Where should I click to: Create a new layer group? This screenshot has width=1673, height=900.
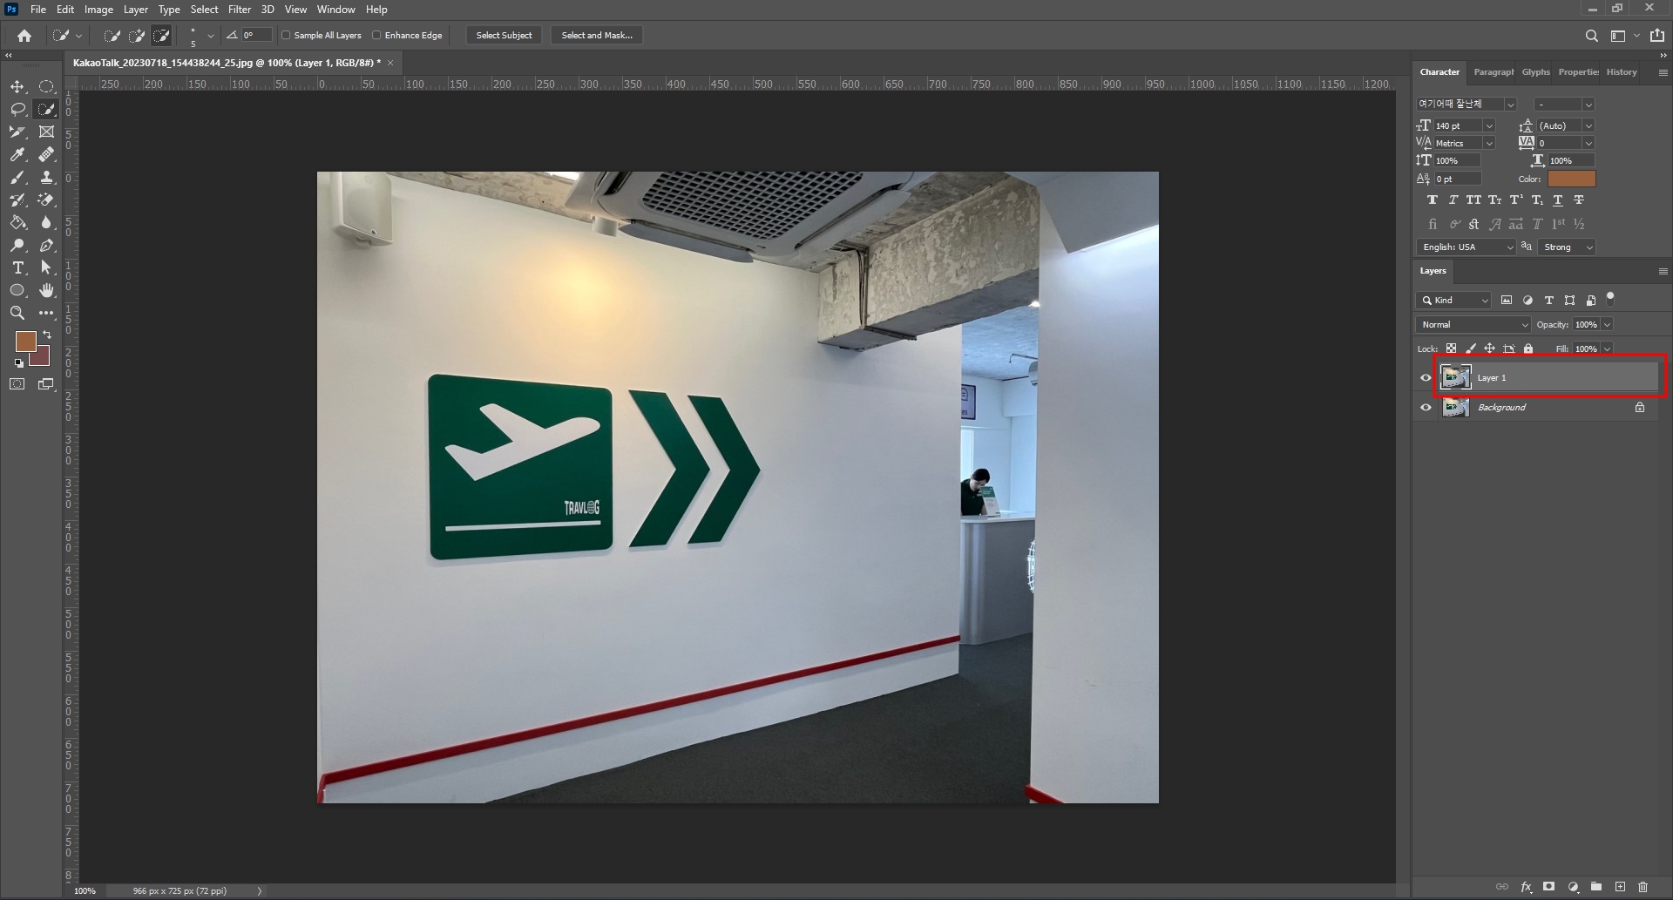[1596, 887]
